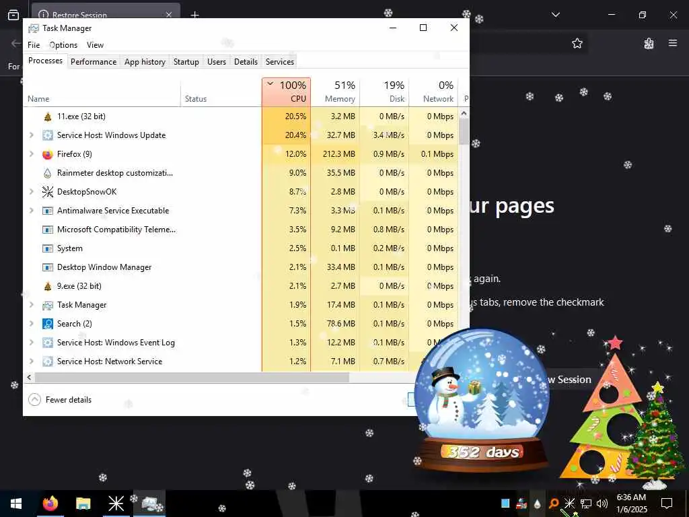689x517 pixels.
Task: Switch to the App history tab
Action: [145, 61]
